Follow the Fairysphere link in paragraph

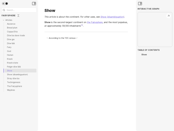pos(95,22)
